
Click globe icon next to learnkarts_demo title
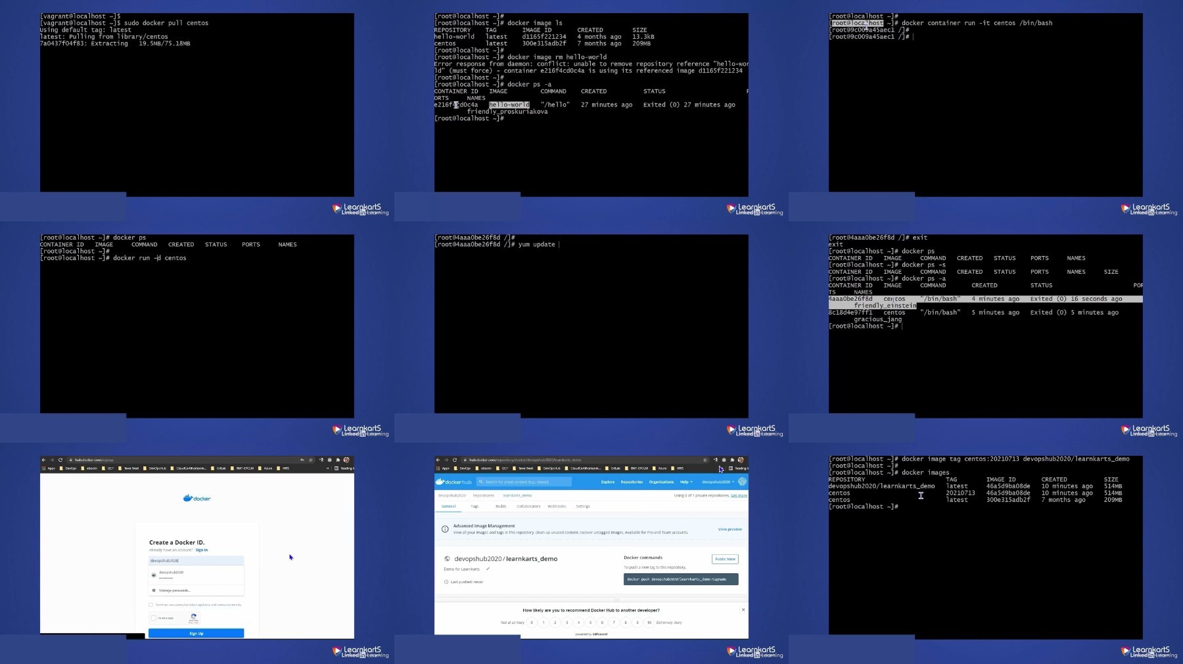point(447,559)
